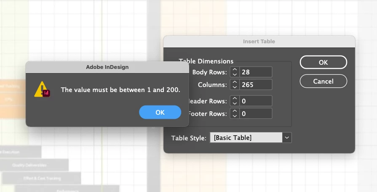This screenshot has width=377, height=192.
Task: Click the Body Rows label
Action: [x=210, y=72]
